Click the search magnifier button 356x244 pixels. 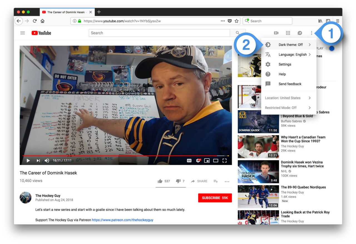click(238, 33)
